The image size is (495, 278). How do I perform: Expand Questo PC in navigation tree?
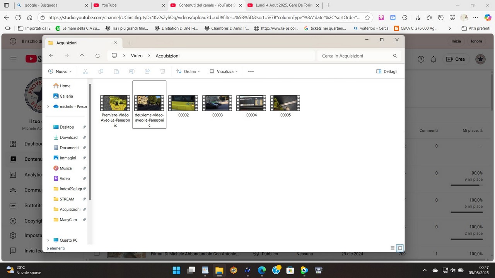click(x=48, y=240)
